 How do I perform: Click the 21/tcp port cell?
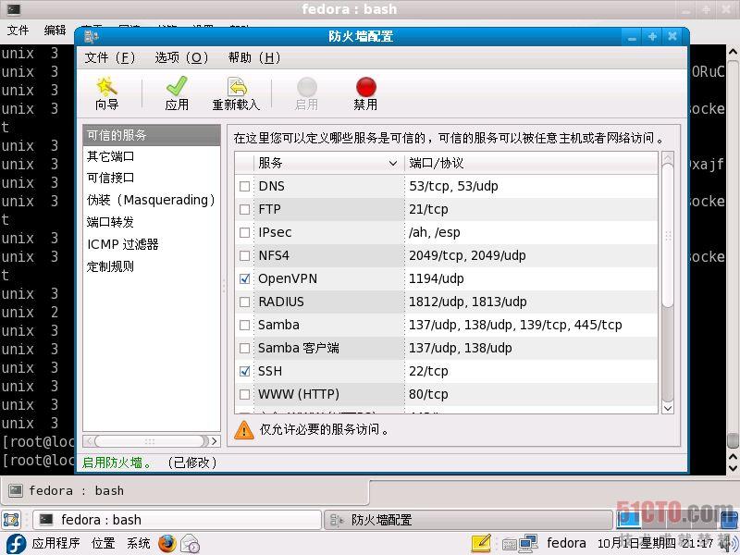531,209
